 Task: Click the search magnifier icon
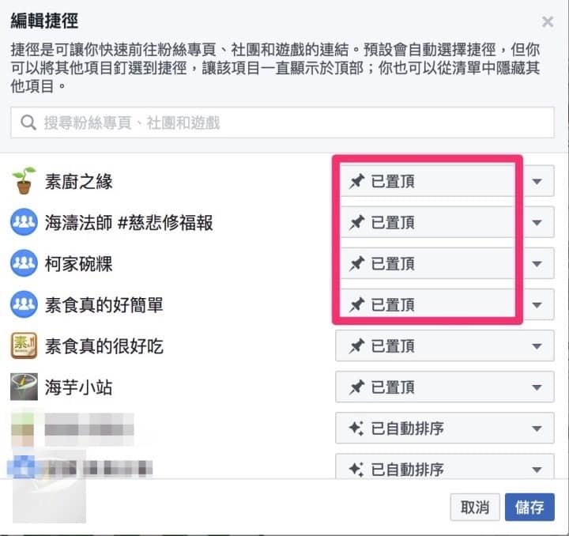point(28,123)
